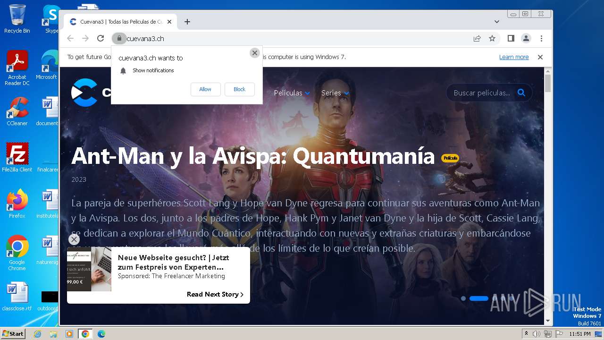Share this page icon in address bar

[477, 38]
